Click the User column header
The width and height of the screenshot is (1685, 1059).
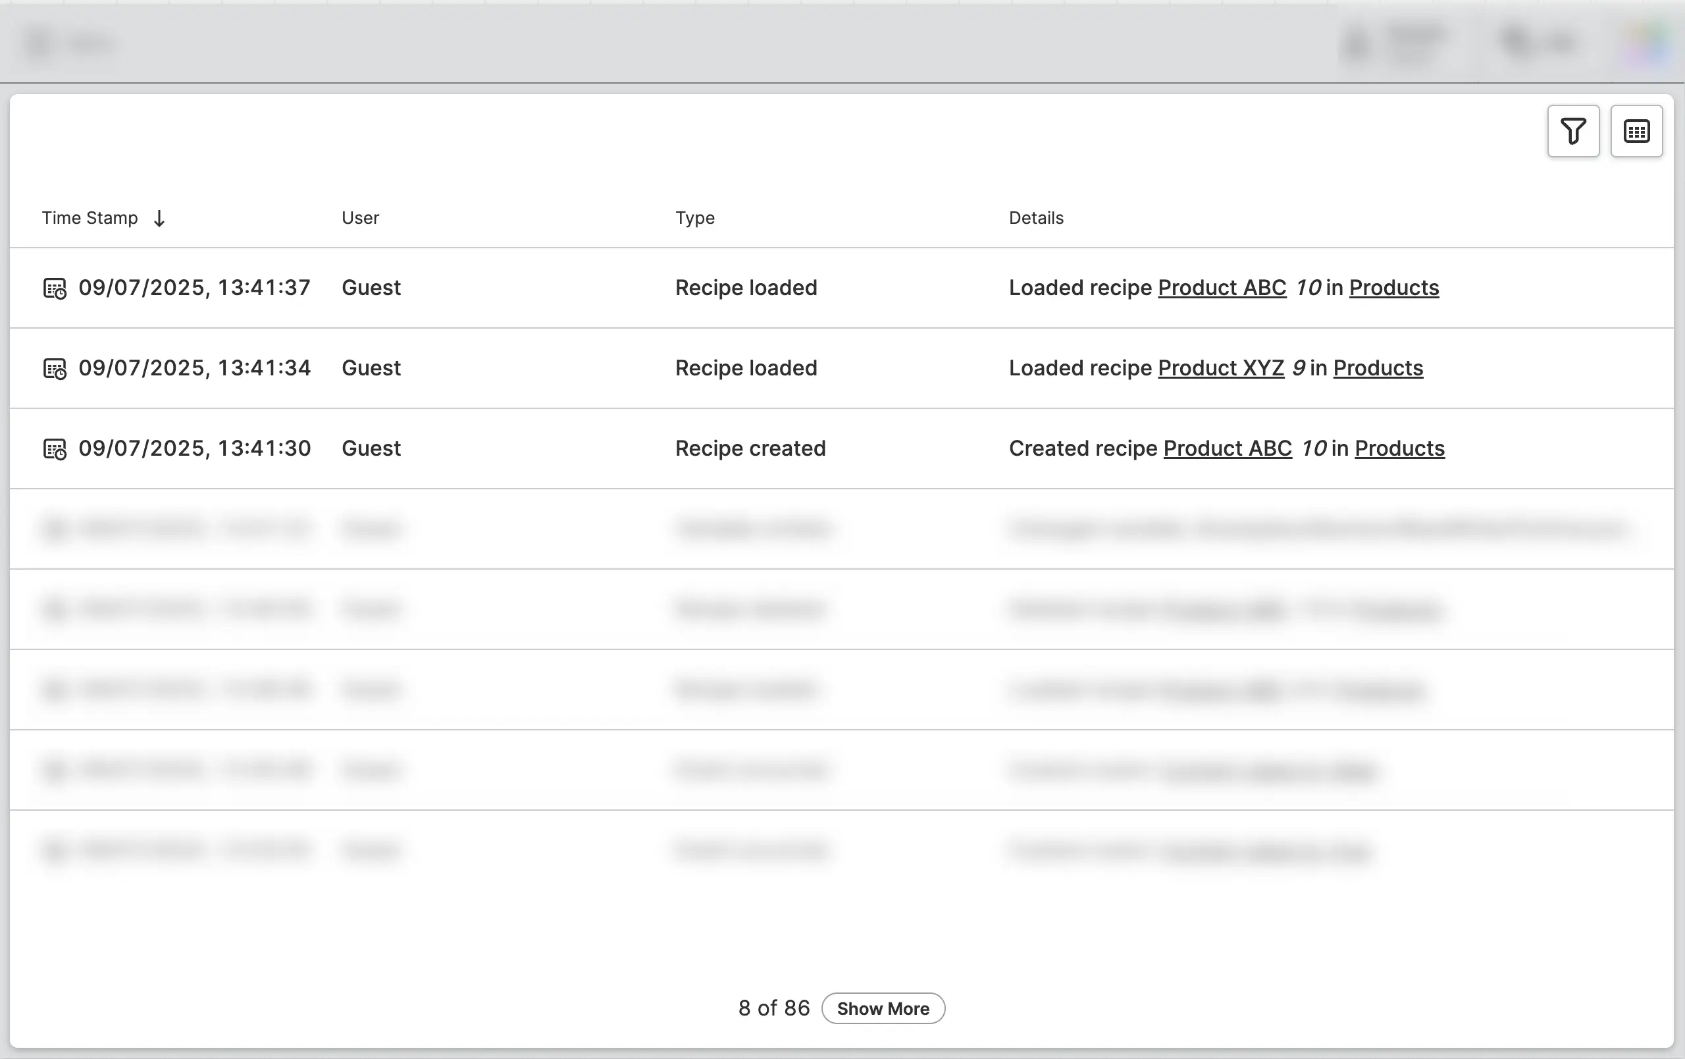(359, 218)
